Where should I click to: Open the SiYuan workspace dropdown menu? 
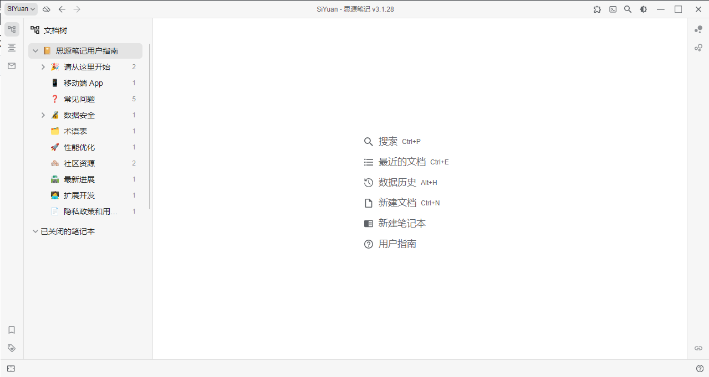21,9
